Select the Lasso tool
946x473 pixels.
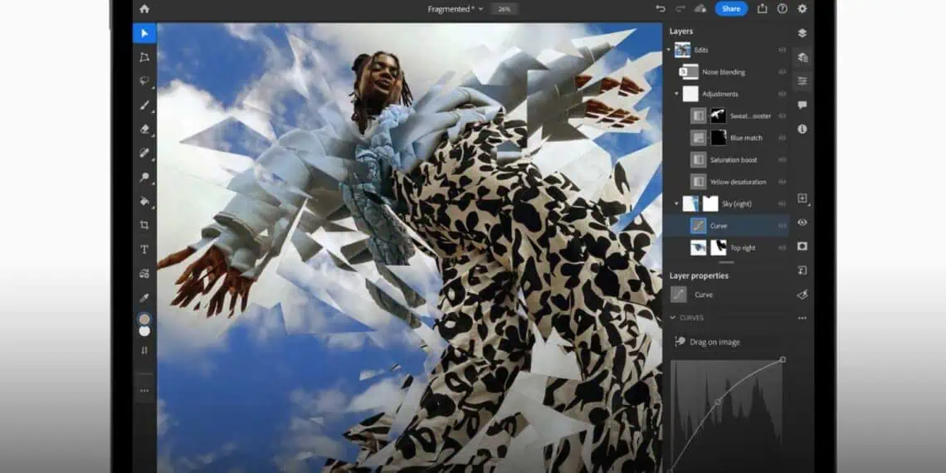coord(144,81)
